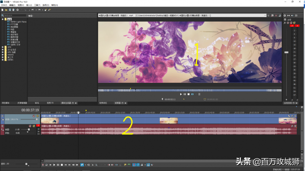
Task: Mute the video track
Action: (x=34, y=115)
